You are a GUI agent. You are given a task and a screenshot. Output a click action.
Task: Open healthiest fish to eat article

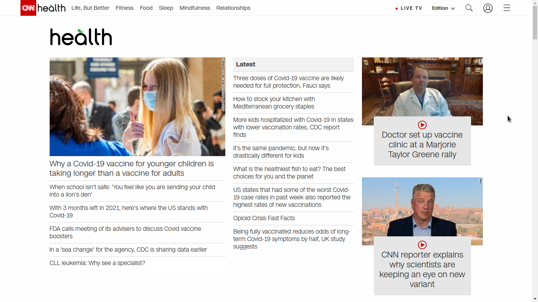pyautogui.click(x=289, y=173)
